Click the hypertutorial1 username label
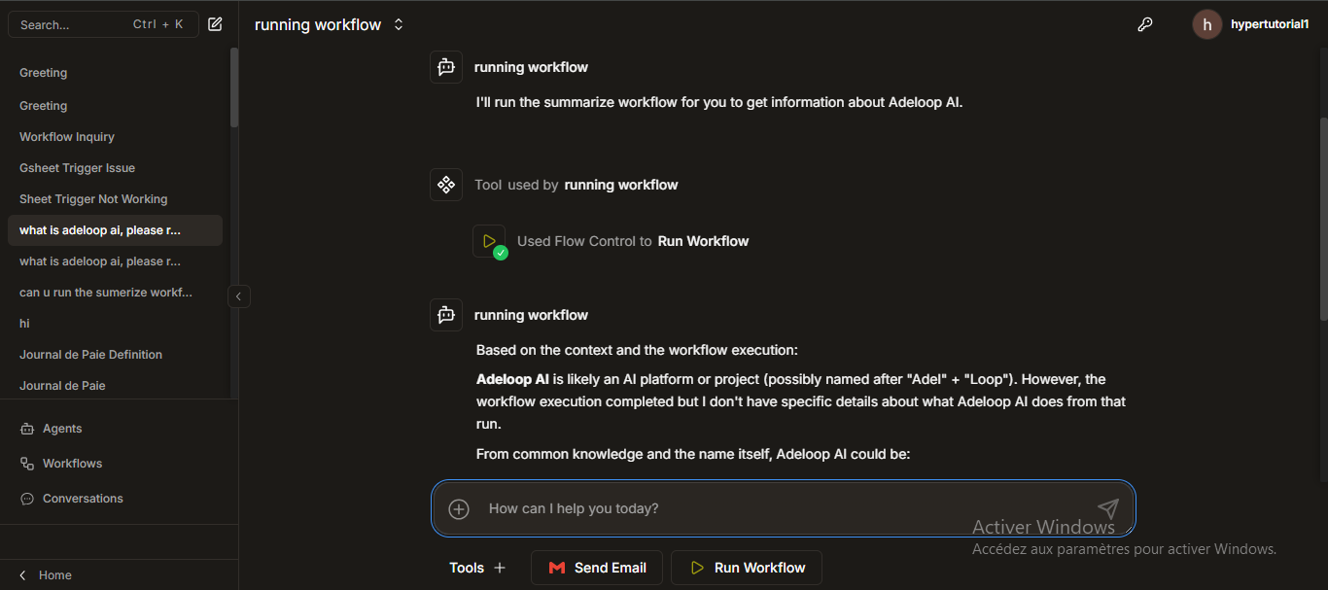Screen dimensions: 1328x590 click(1270, 25)
